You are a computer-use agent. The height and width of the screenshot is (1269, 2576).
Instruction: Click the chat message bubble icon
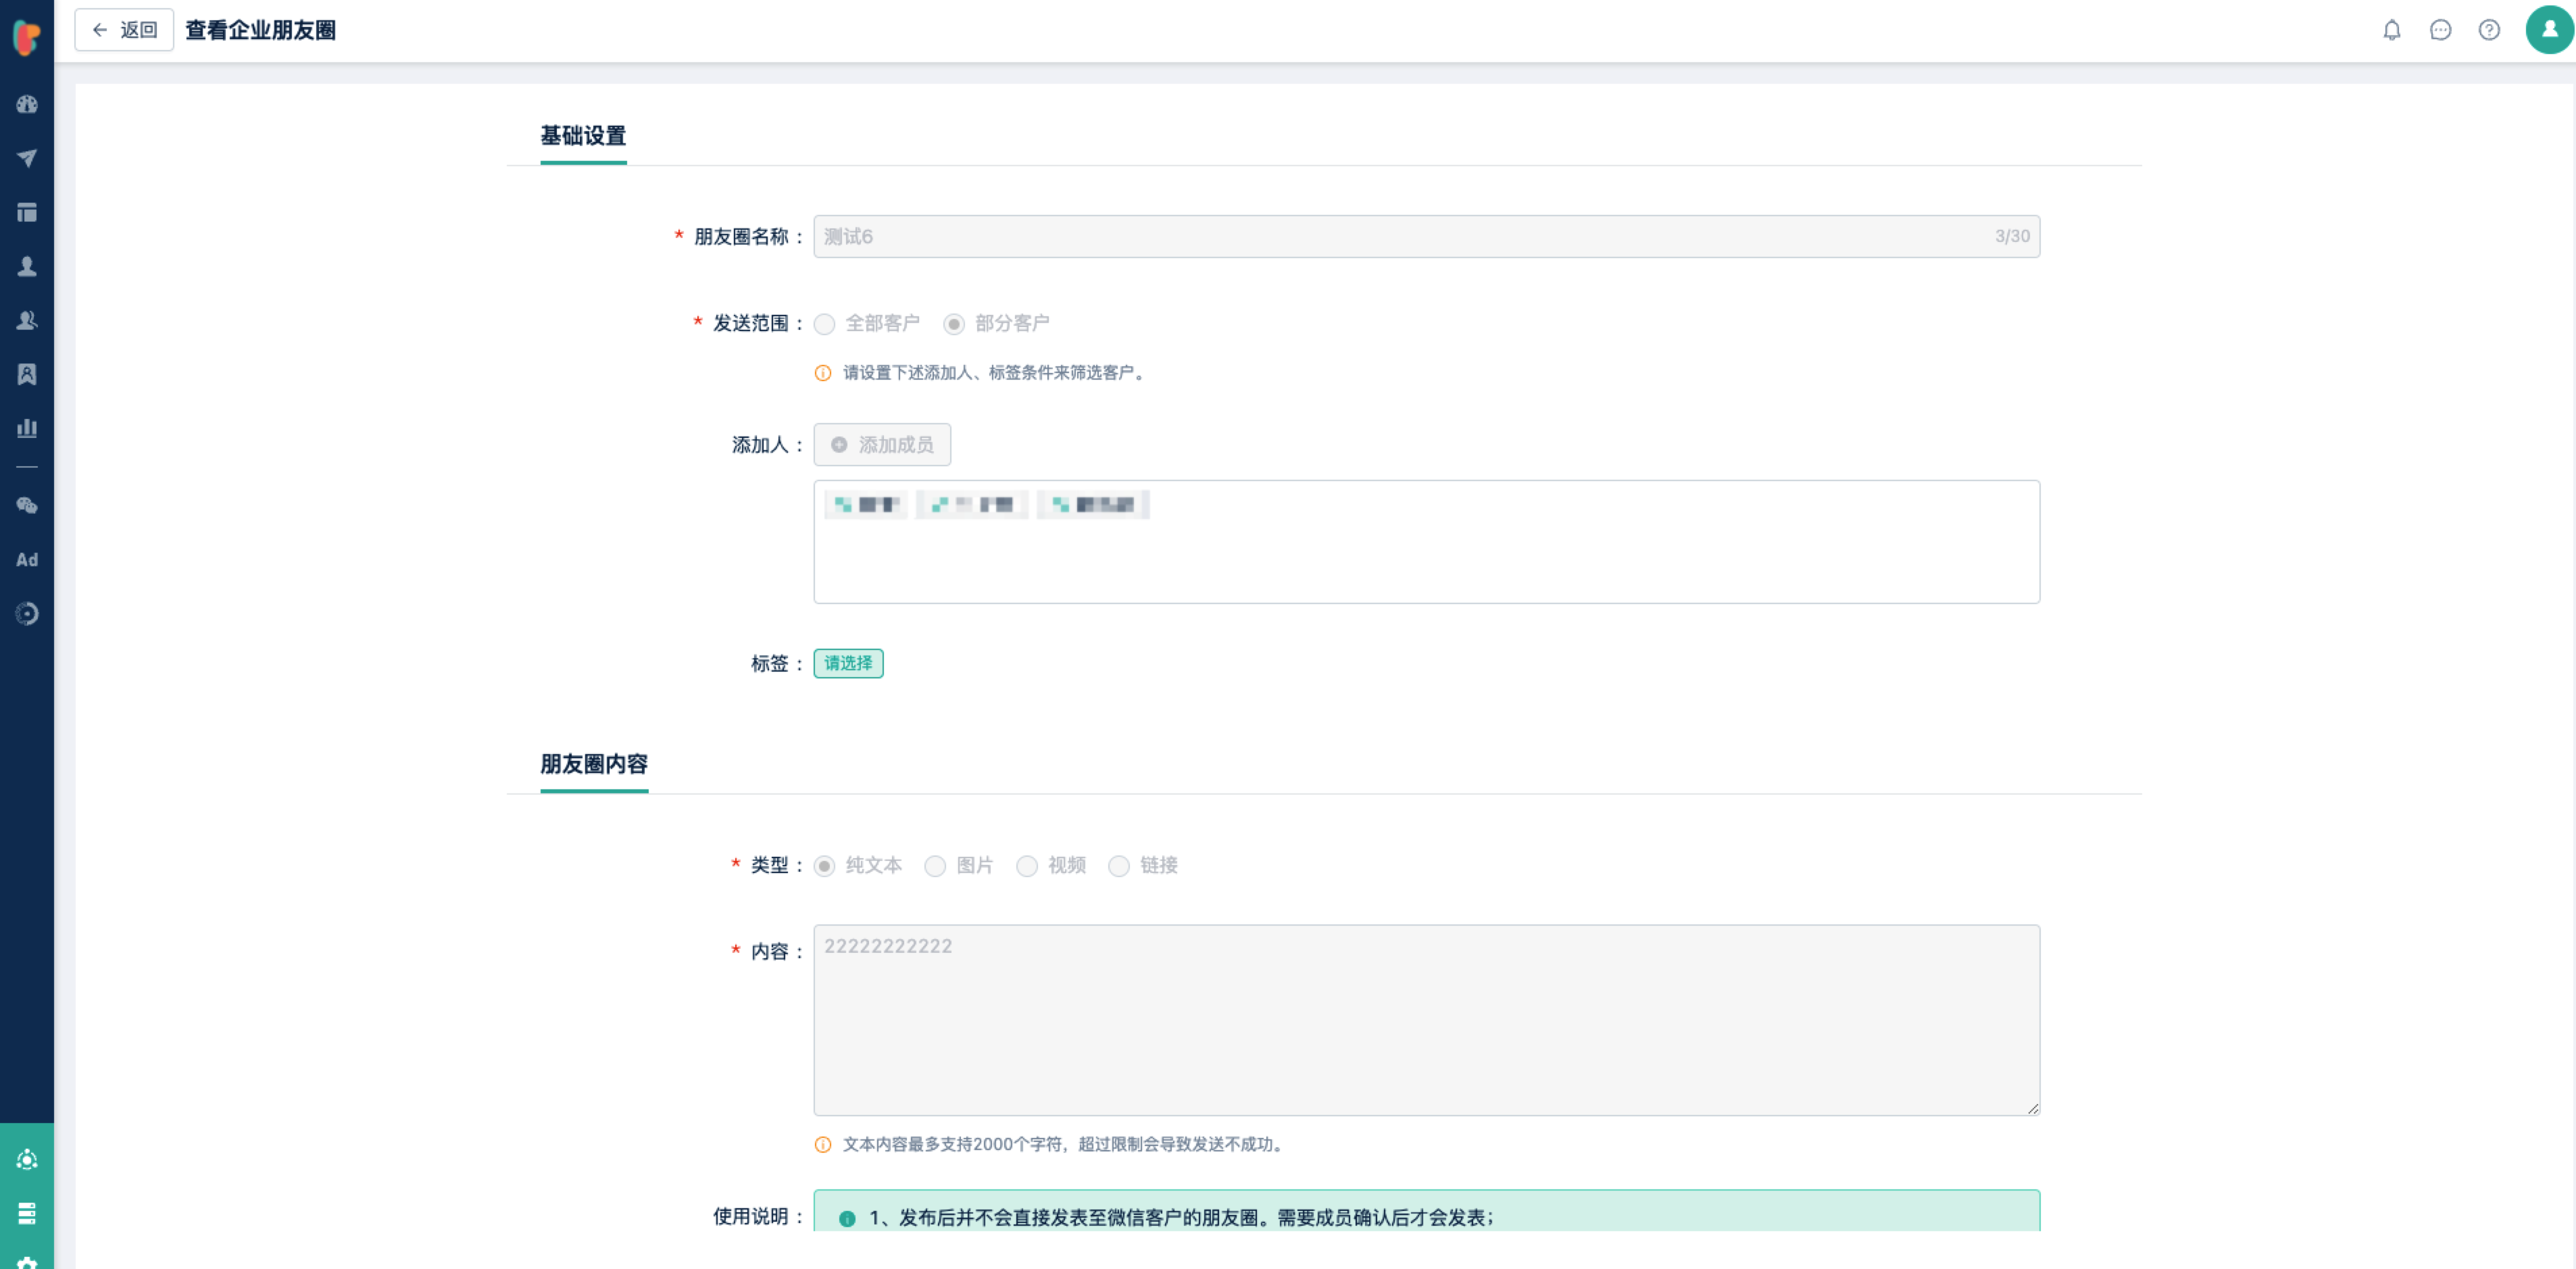tap(2440, 30)
